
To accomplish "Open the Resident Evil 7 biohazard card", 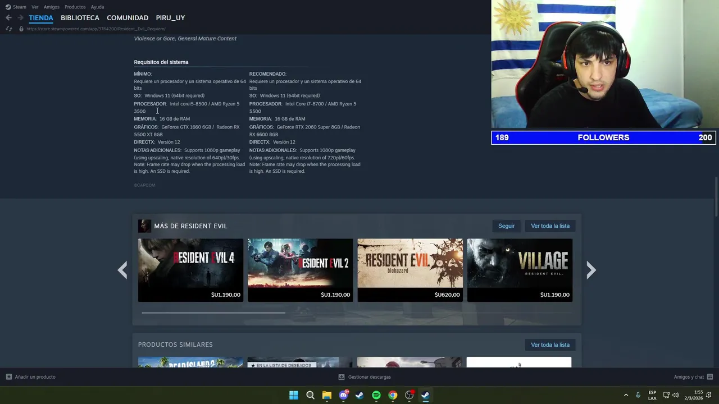I will (x=410, y=270).
